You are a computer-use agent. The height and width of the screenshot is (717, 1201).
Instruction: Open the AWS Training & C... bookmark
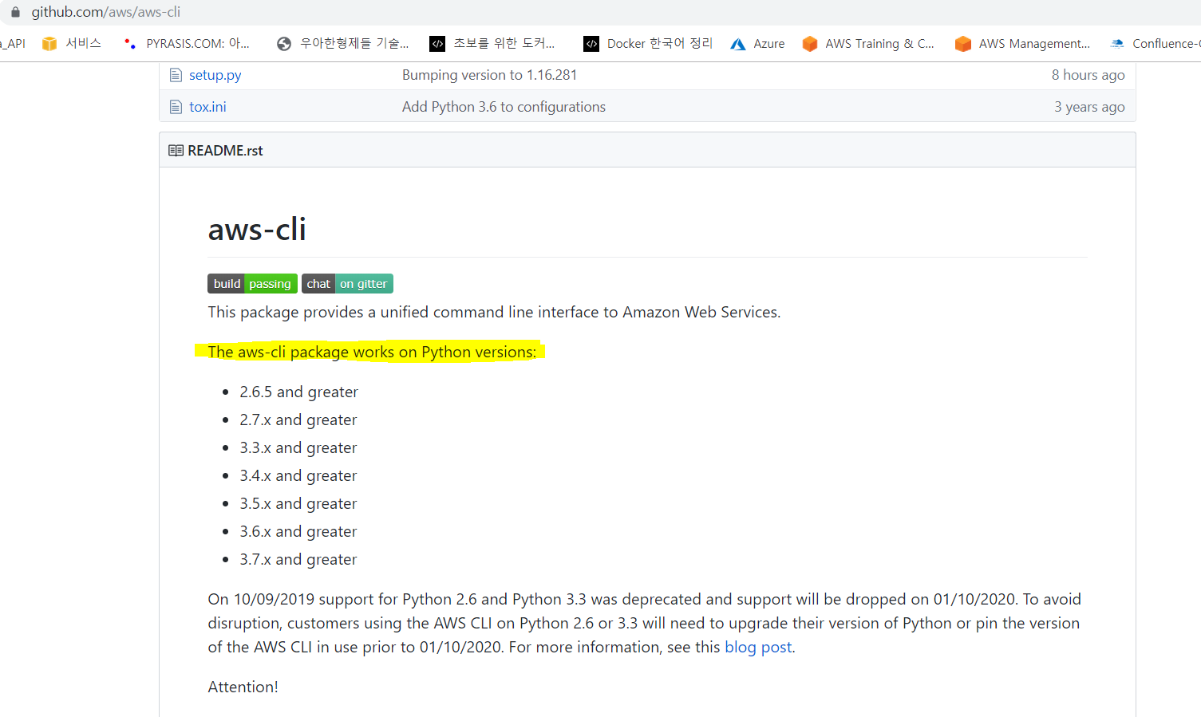(x=868, y=44)
